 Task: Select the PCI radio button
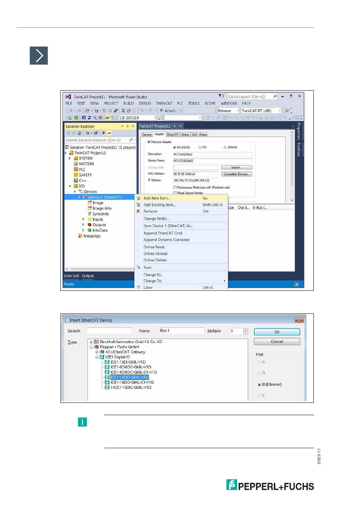point(200,147)
